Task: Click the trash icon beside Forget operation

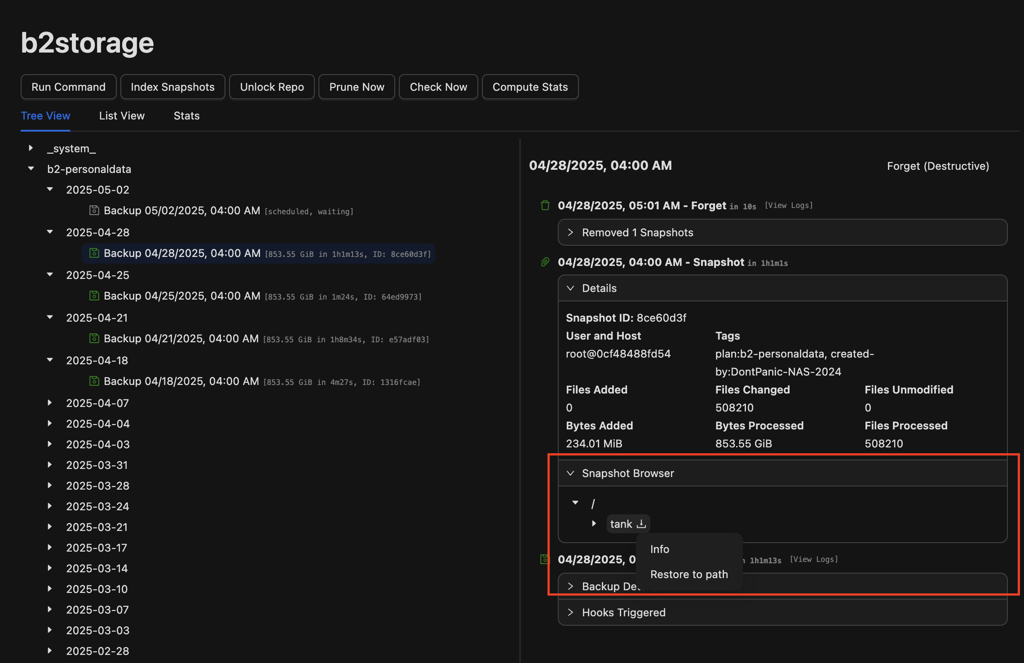Action: point(545,206)
